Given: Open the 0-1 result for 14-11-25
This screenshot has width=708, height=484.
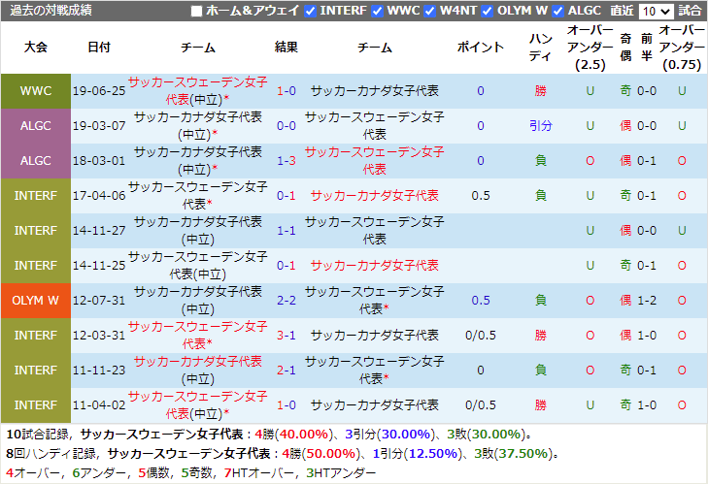Looking at the screenshot, I should coord(287,266).
